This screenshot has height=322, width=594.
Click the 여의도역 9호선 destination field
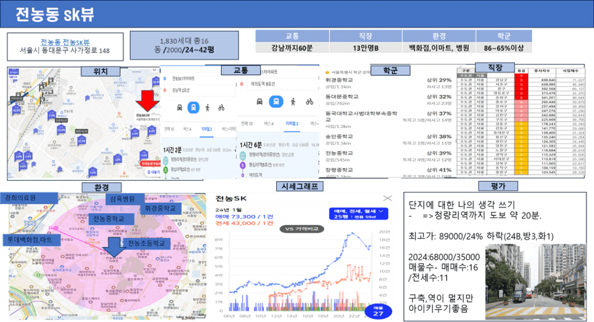click(282, 84)
